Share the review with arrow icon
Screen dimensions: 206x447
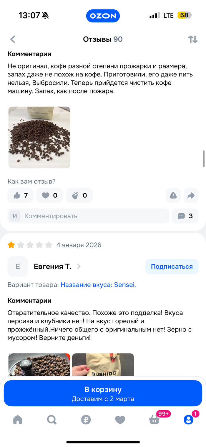pyautogui.click(x=191, y=195)
